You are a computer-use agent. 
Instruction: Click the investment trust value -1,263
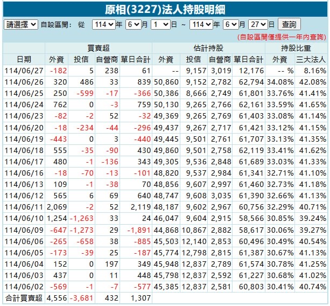click(x=81, y=219)
